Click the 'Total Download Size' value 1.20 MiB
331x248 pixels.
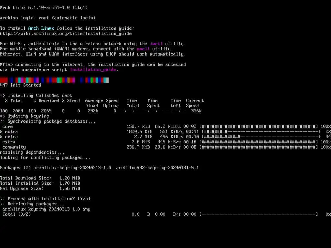[x=70, y=178]
